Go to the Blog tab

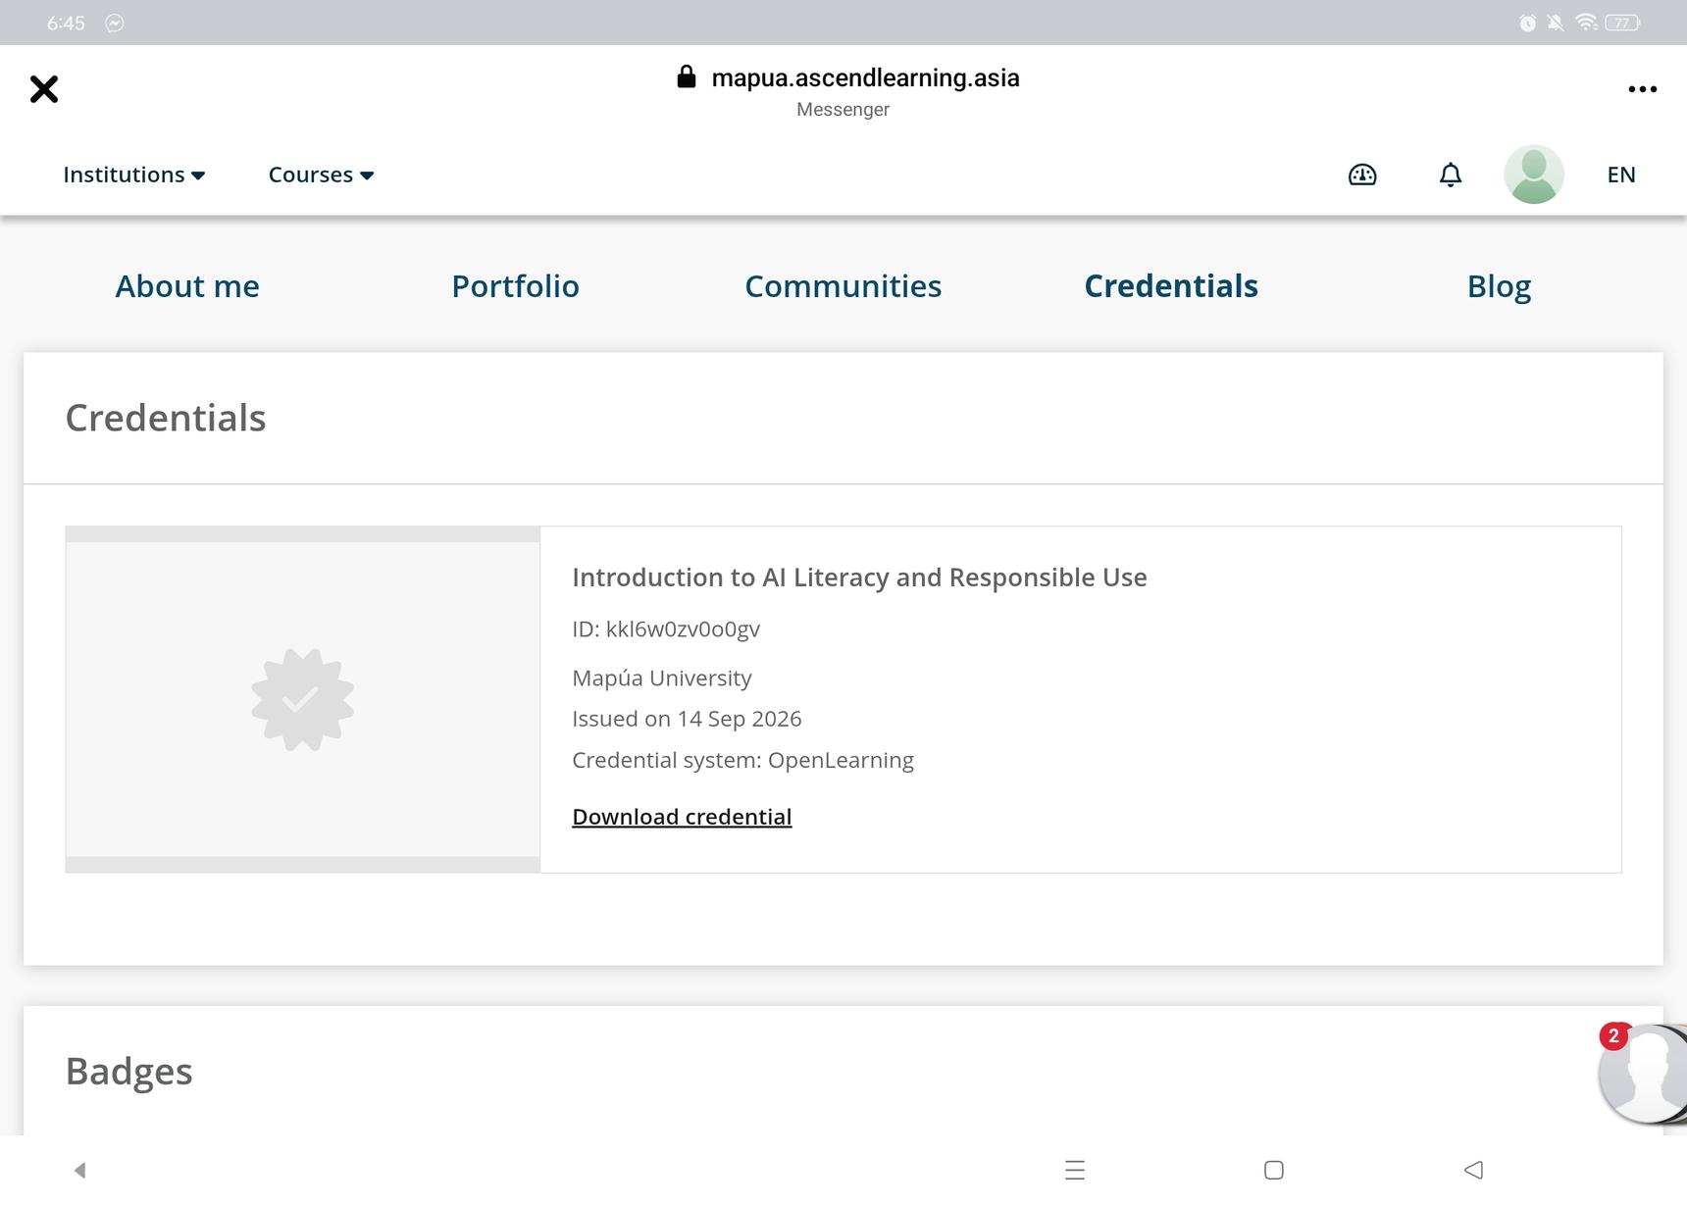1499,286
